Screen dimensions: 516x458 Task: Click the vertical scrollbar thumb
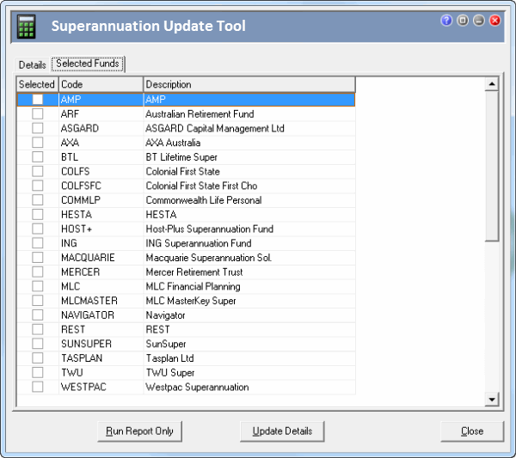click(492, 167)
